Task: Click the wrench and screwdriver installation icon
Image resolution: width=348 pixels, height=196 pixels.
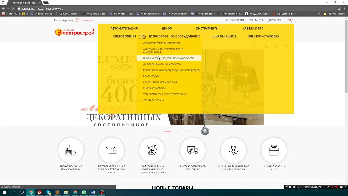Action: coord(152,150)
